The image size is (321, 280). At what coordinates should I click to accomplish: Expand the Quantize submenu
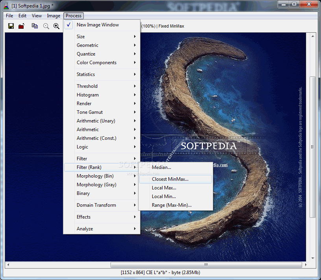tap(102, 54)
